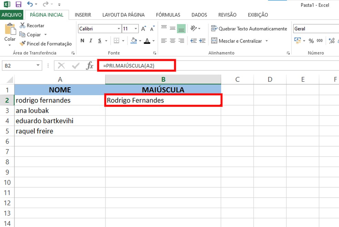Click the increase font size icon
Screen dimensions: 339x227
click(143, 28)
